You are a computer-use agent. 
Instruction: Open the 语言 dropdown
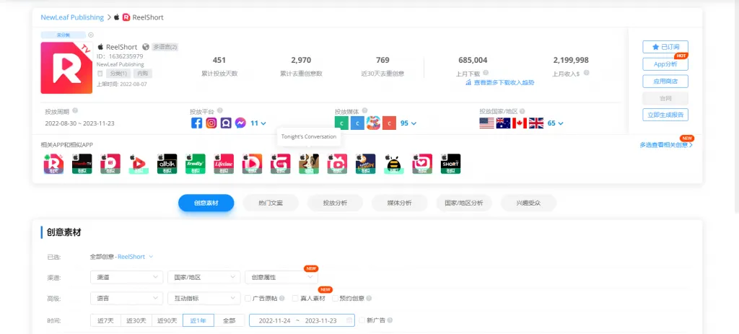coord(126,299)
